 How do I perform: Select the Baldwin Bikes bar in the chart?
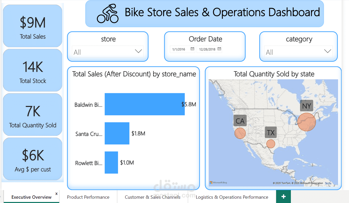[x=145, y=104]
